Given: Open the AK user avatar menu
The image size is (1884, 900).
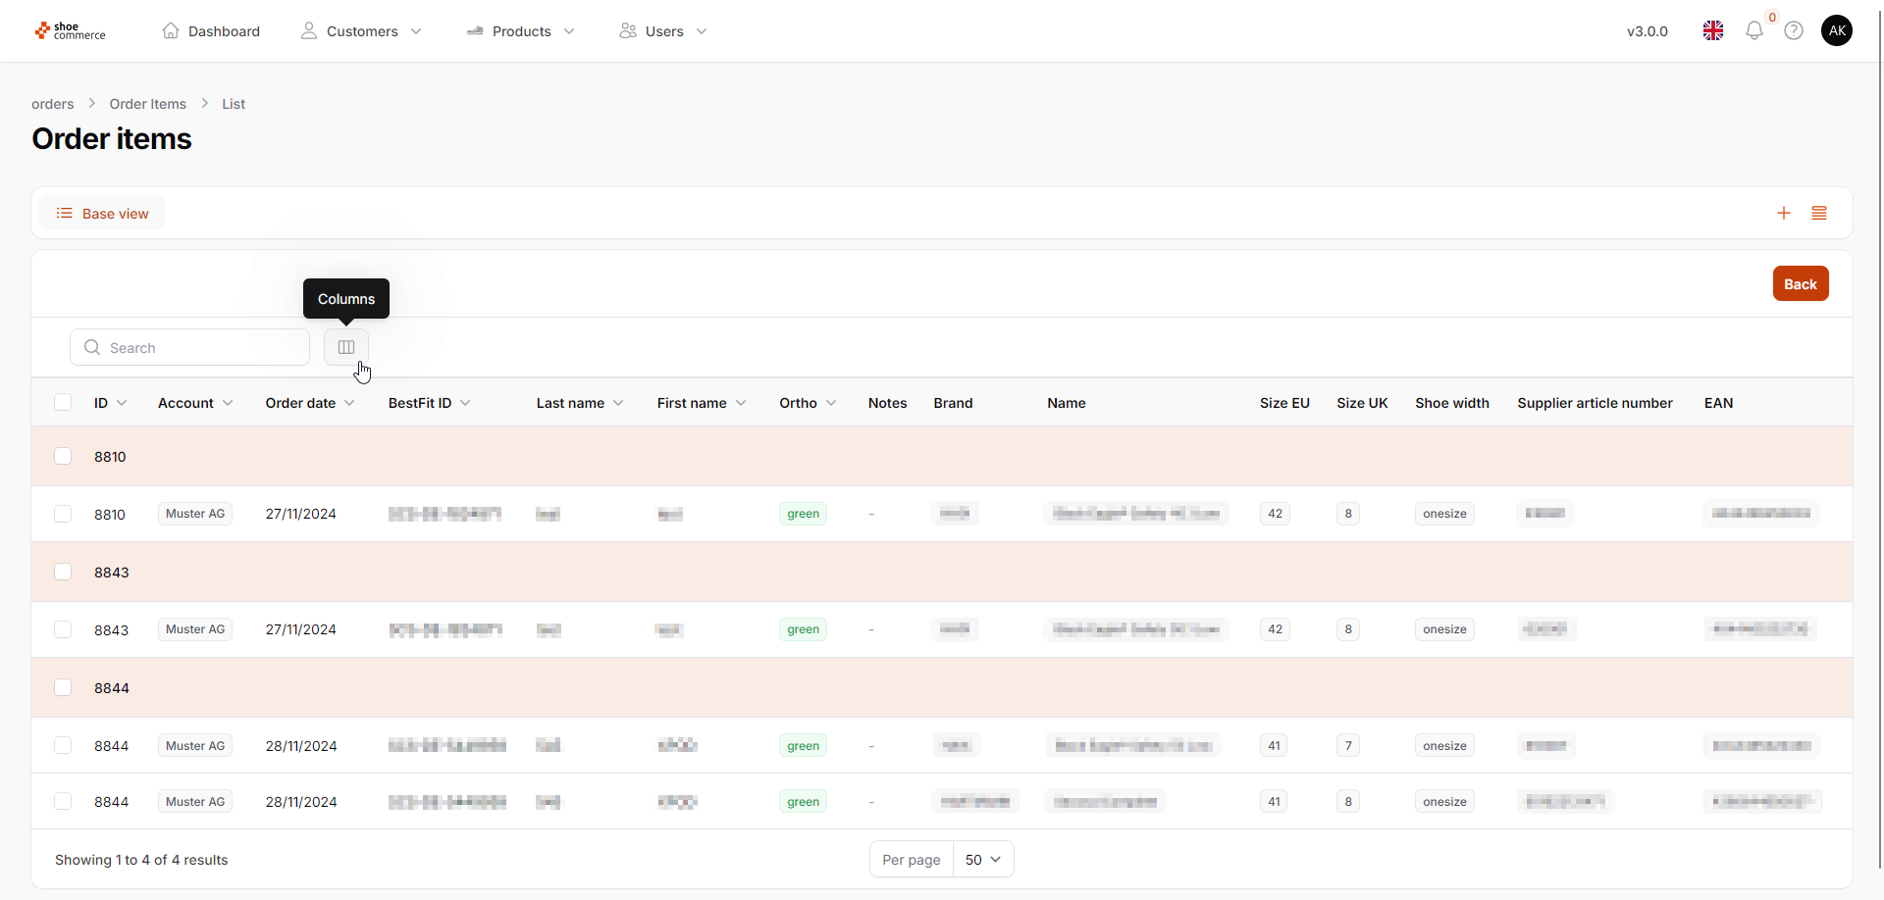Looking at the screenshot, I should (x=1837, y=31).
